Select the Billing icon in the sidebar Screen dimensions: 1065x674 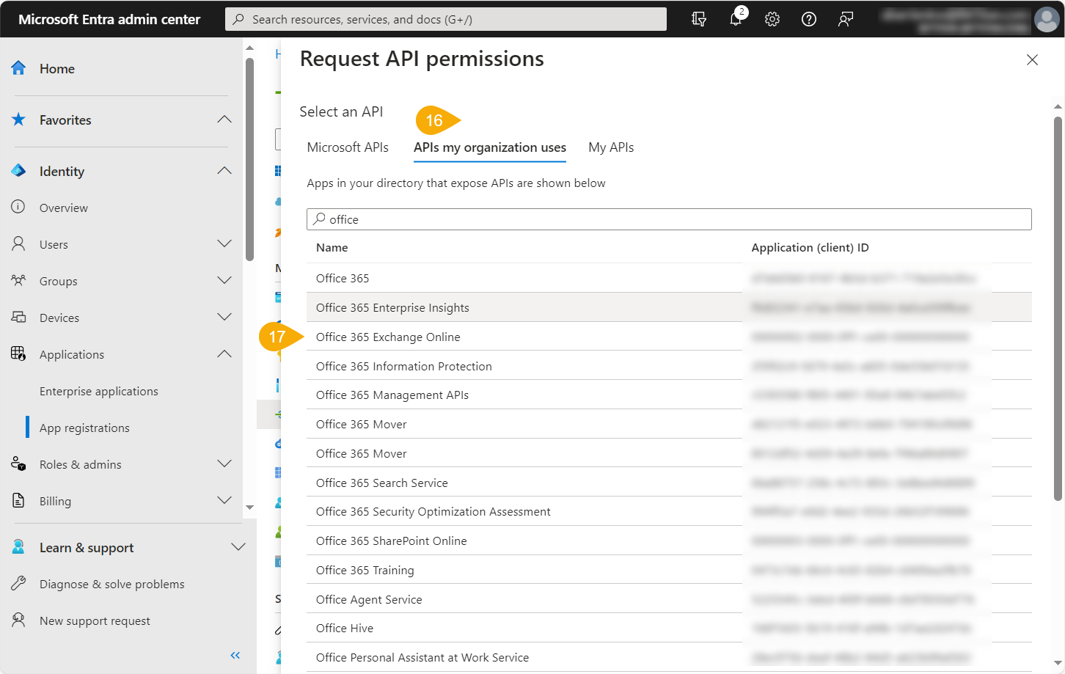tap(19, 500)
